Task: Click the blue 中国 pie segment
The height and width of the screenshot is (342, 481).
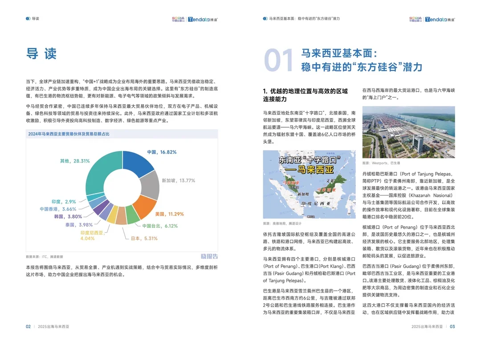Action: pyautogui.click(x=137, y=163)
